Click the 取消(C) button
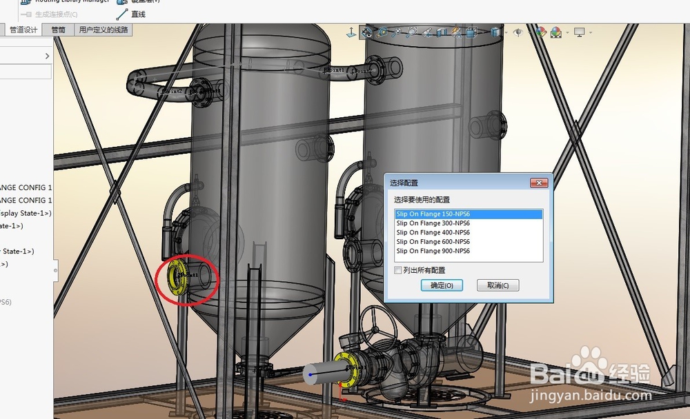This screenshot has height=419, width=690. [497, 285]
